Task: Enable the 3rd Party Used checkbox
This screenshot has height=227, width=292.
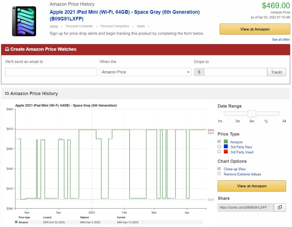Action: (219, 152)
